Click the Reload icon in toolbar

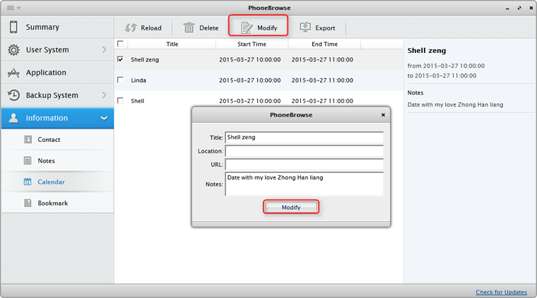(x=130, y=28)
